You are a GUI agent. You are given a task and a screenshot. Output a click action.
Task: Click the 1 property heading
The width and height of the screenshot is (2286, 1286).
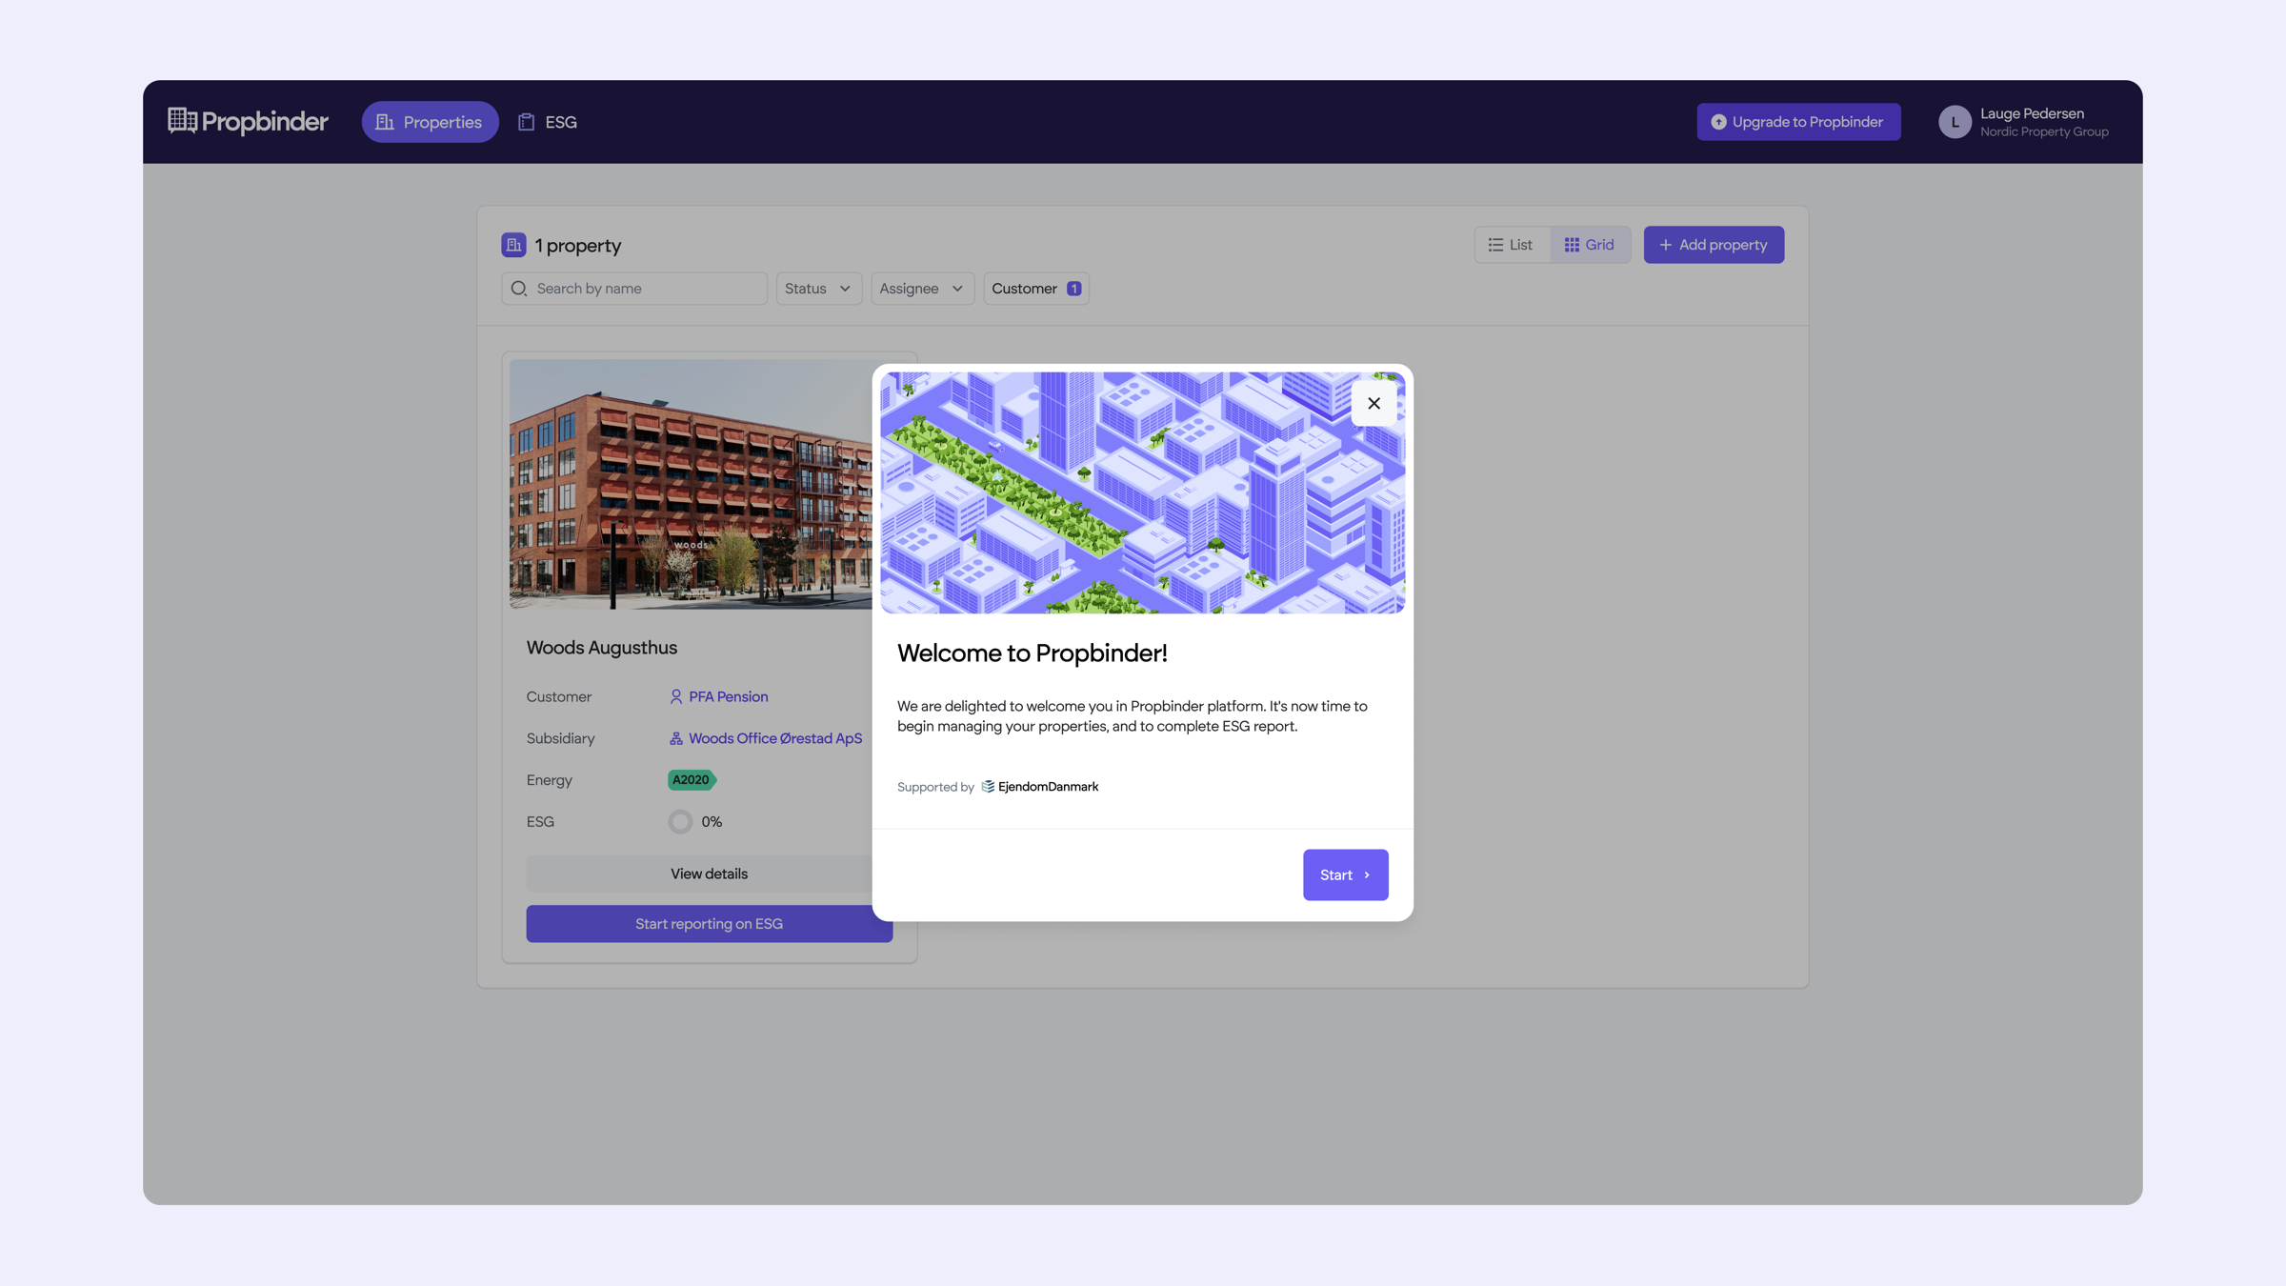pyautogui.click(x=578, y=246)
